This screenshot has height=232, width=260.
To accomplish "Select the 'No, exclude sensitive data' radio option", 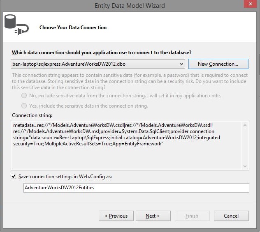I will coord(25,96).
